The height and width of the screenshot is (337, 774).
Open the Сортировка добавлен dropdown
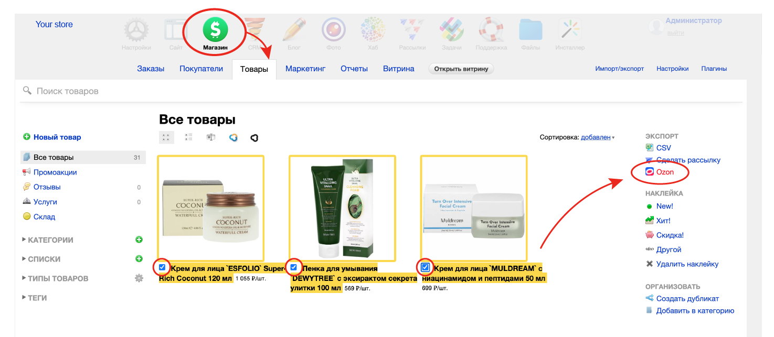[597, 137]
